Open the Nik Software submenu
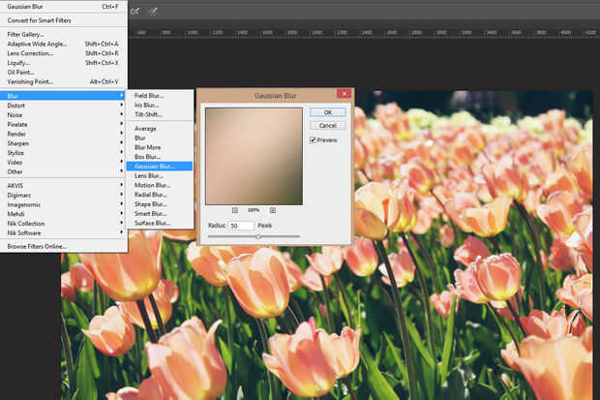Screen dimensions: 600x400 [63, 233]
